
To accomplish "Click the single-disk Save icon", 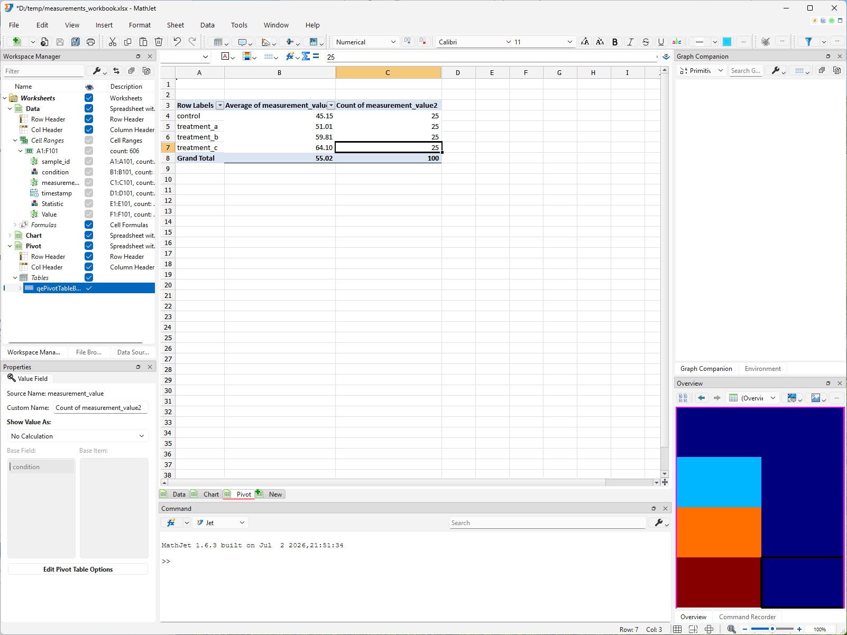I will pos(60,42).
